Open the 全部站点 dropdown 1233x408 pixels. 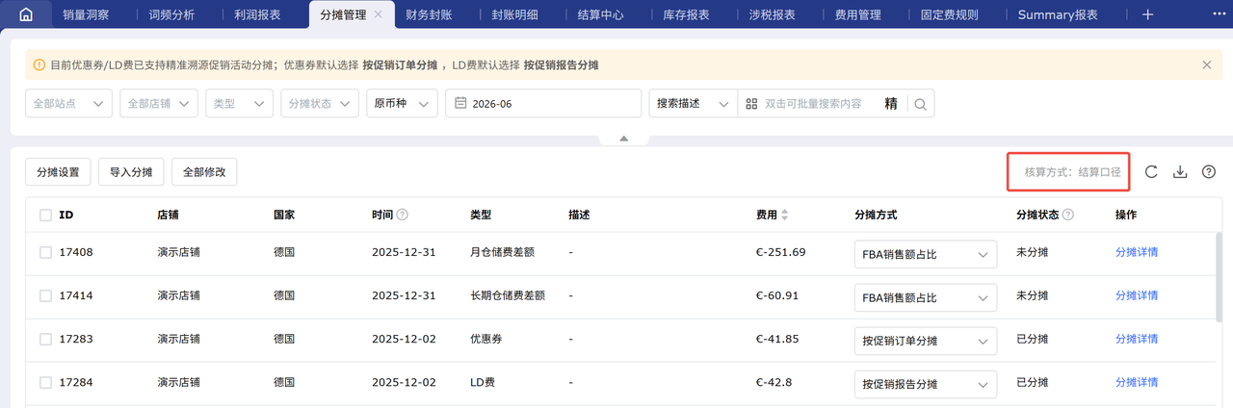tap(68, 104)
